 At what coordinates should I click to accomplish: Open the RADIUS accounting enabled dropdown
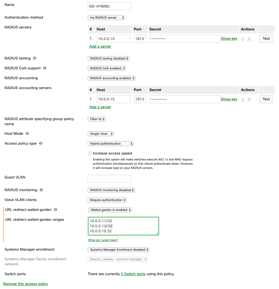click(112, 78)
